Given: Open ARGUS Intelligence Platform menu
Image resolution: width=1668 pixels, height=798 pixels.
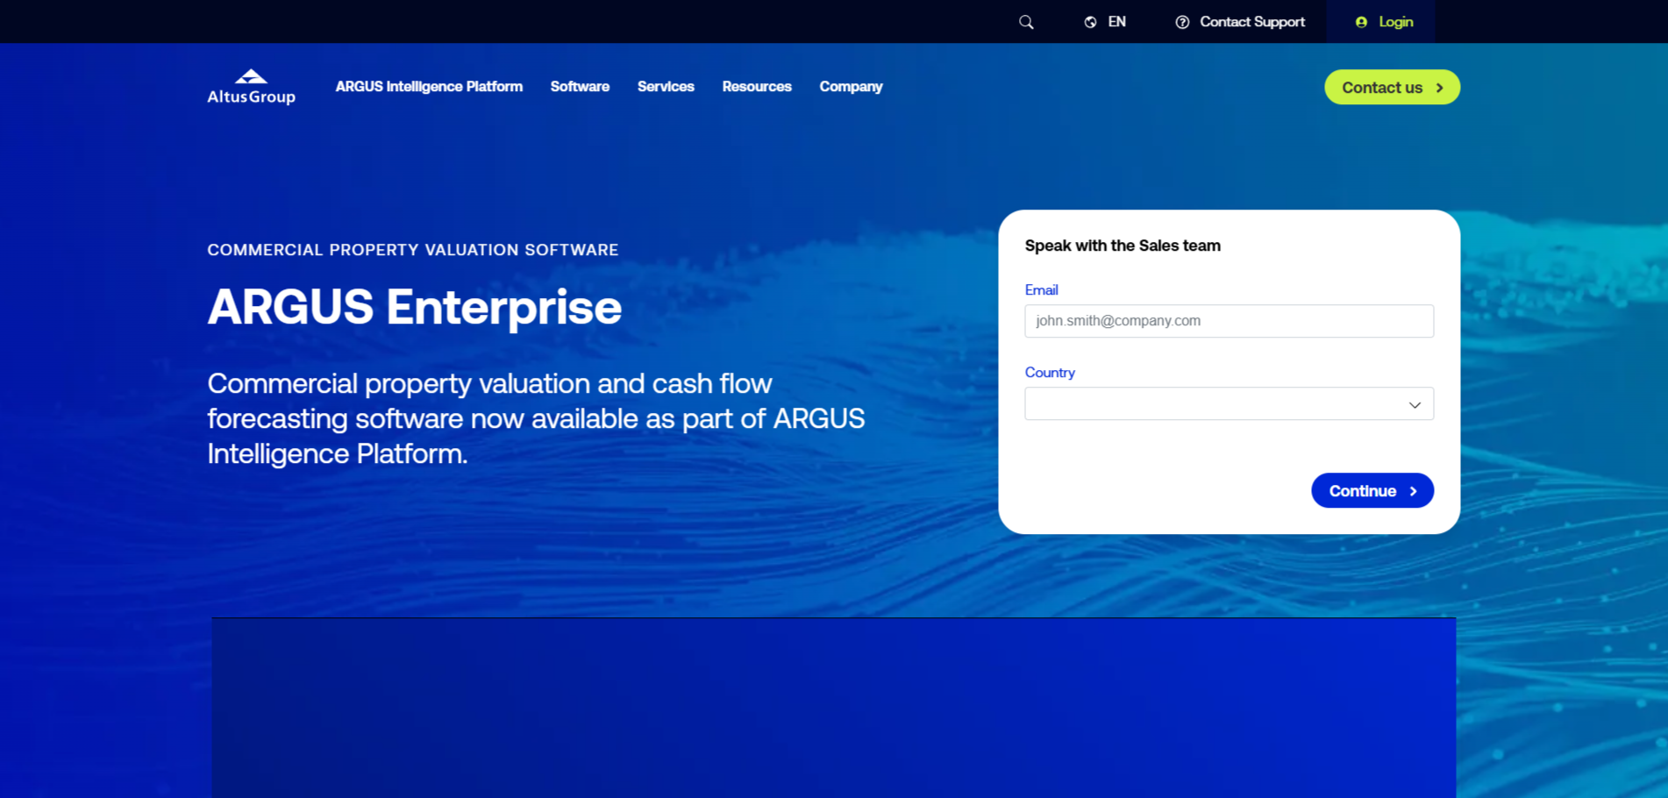Looking at the screenshot, I should click(x=429, y=87).
